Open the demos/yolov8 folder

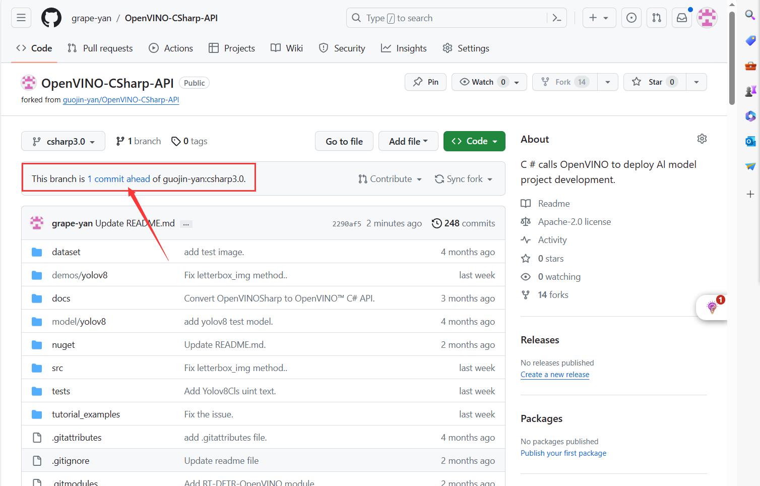80,275
